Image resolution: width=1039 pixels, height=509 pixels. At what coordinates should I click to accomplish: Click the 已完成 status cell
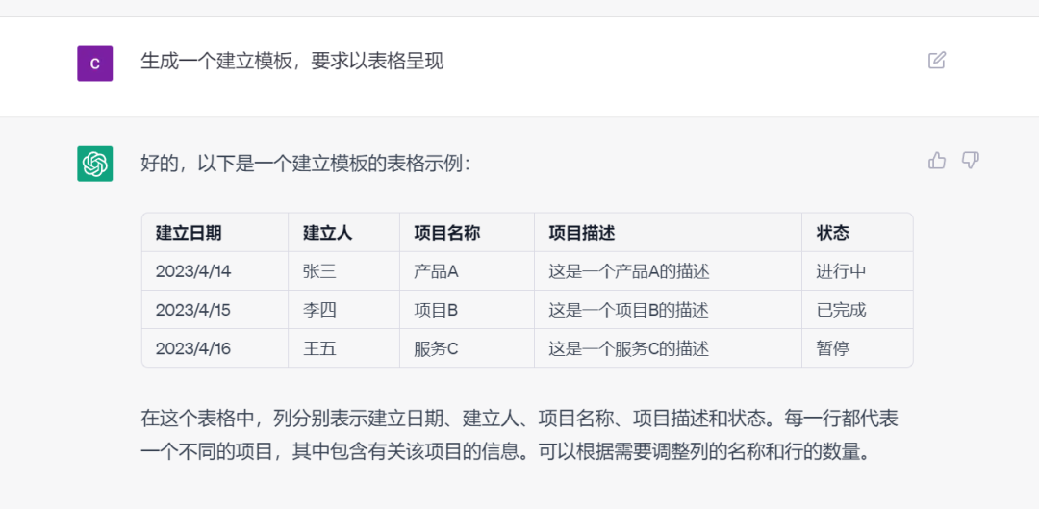[x=841, y=310]
